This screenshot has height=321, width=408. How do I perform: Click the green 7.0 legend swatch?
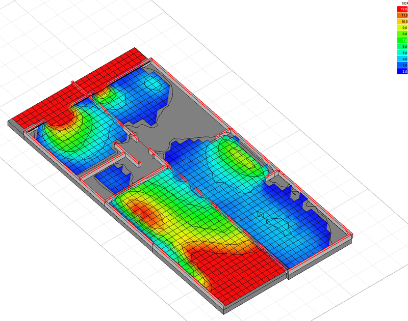[402, 40]
